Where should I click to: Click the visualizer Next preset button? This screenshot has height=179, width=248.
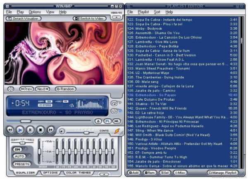coord(43,89)
